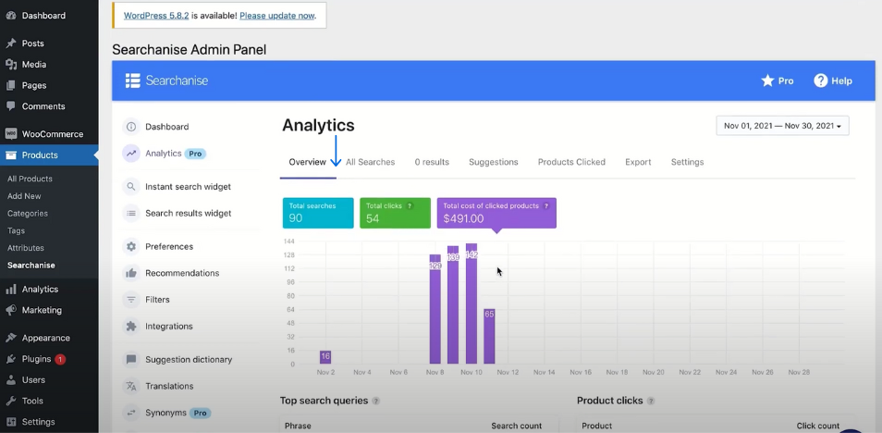Viewport: 882px width, 433px height.
Task: Select the Total searches stat card
Action: 318,213
